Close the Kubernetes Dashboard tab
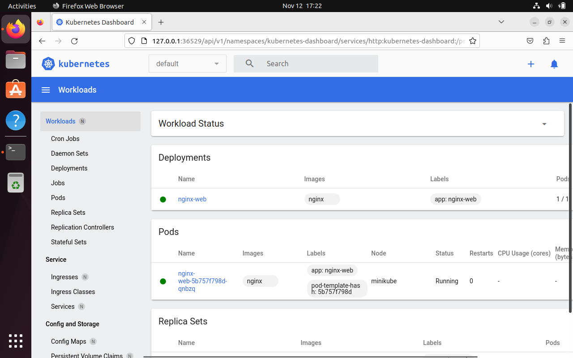This screenshot has height=358, width=573. tap(144, 22)
